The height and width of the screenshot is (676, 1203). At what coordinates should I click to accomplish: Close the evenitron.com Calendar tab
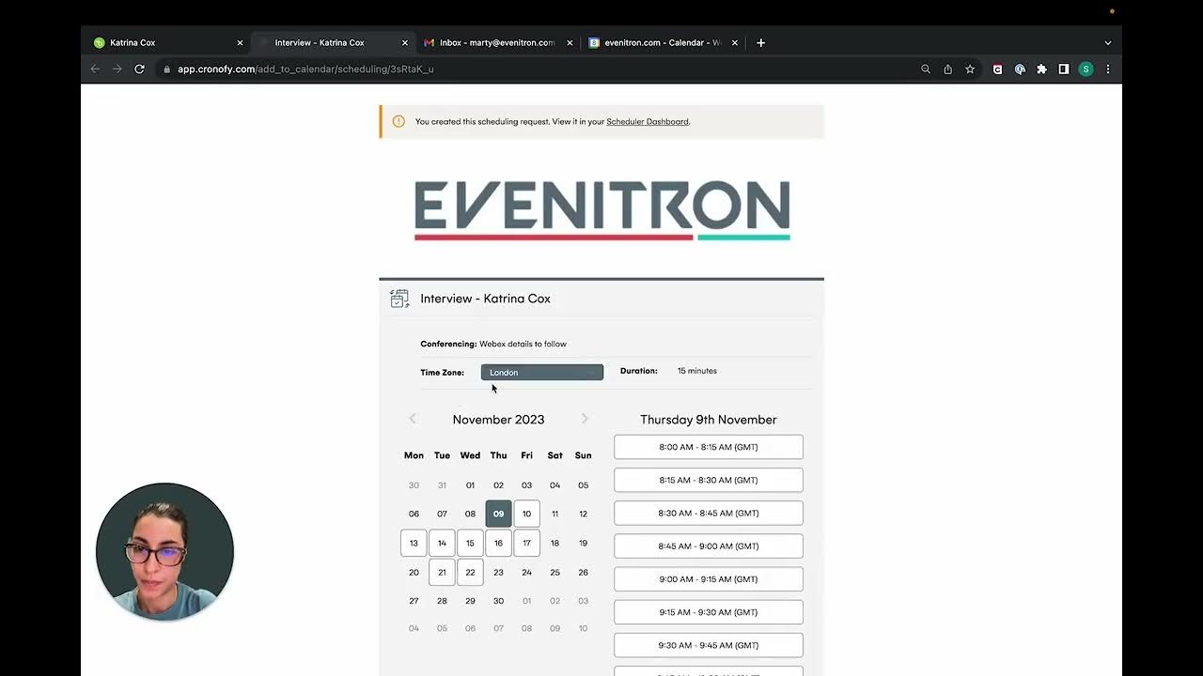pos(735,42)
